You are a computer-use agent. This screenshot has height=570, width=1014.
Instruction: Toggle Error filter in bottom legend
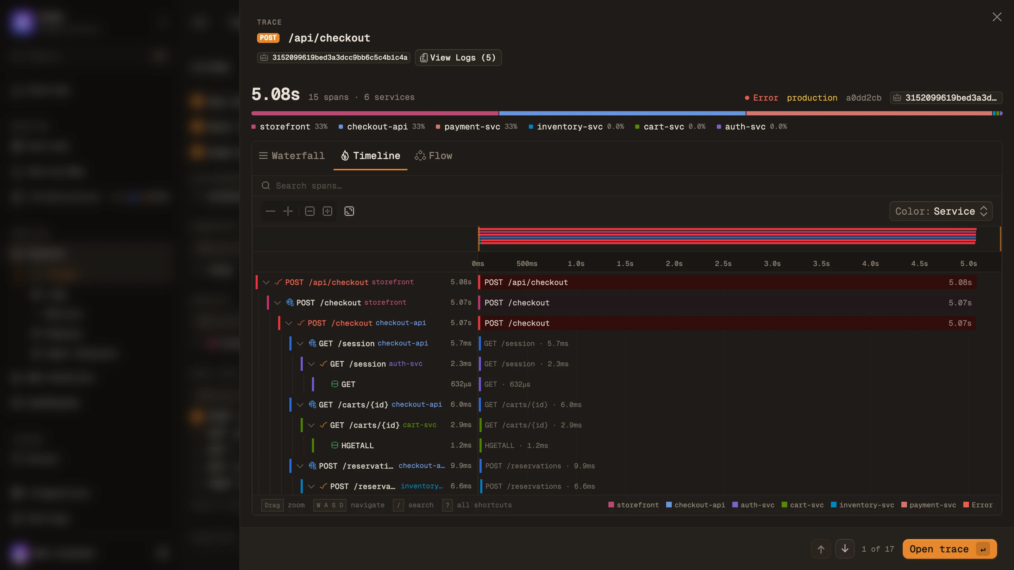[x=978, y=505]
